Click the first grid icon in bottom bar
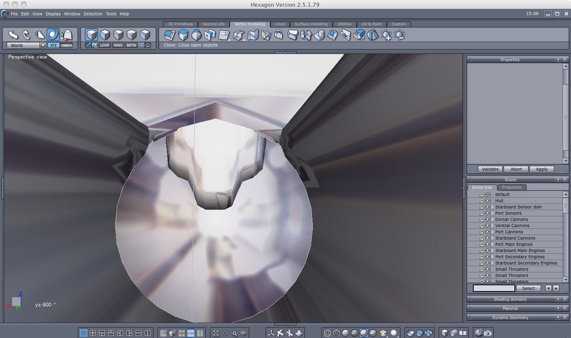This screenshot has width=571, height=338. point(163,333)
